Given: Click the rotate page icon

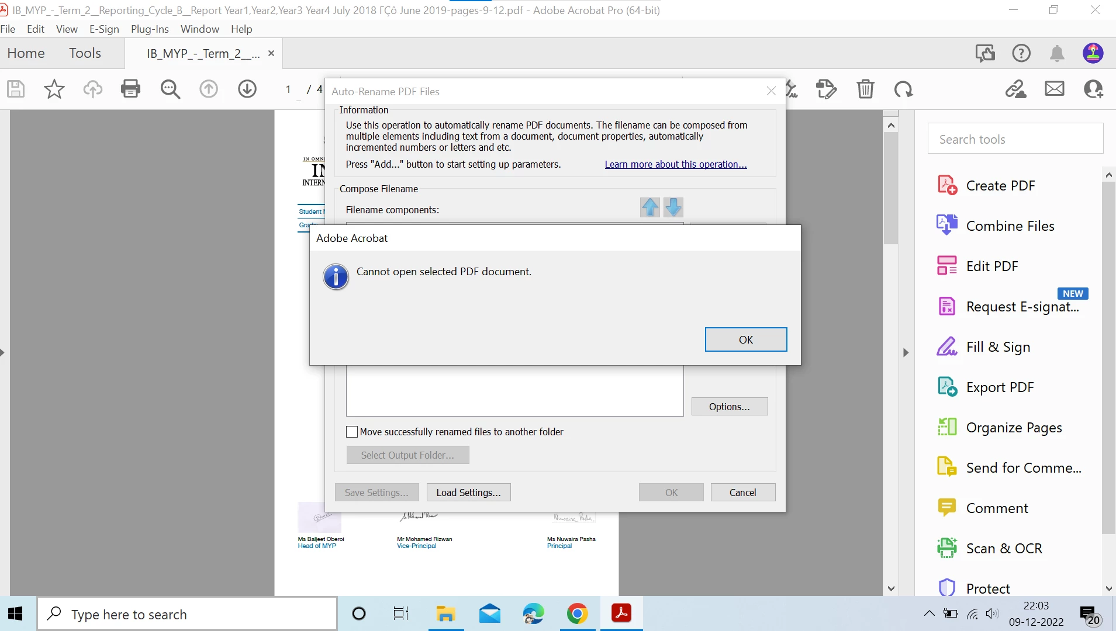Looking at the screenshot, I should (904, 89).
